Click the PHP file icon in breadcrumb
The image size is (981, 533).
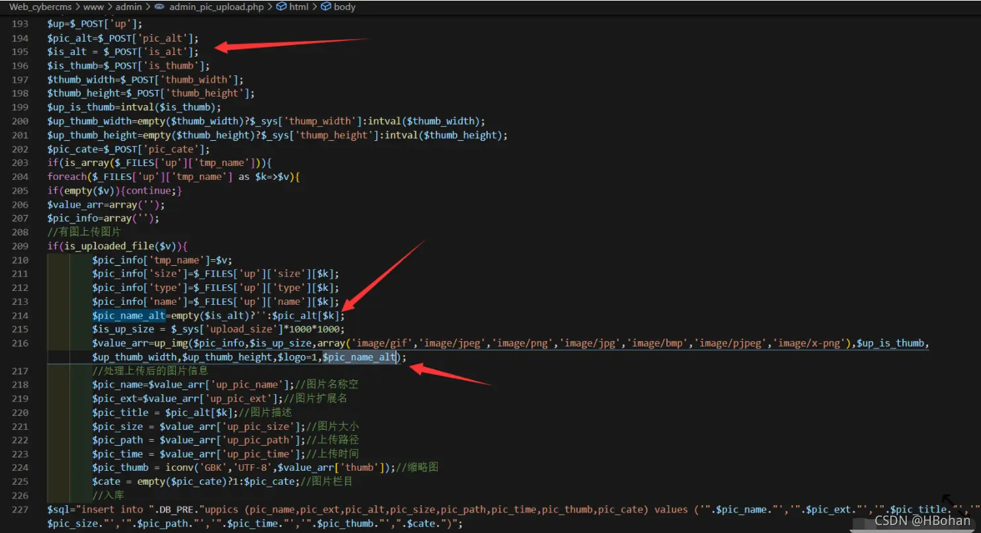160,7
